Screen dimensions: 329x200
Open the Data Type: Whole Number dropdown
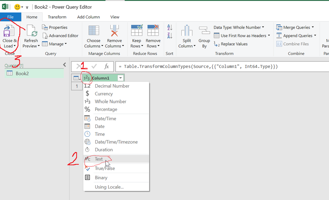pos(239,27)
